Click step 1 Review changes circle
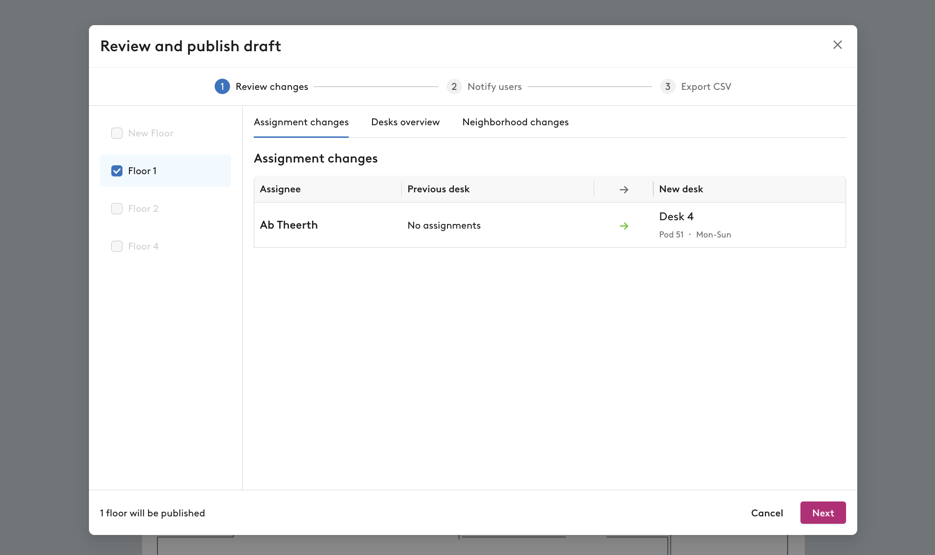Viewport: 935px width, 555px height. coord(222,87)
